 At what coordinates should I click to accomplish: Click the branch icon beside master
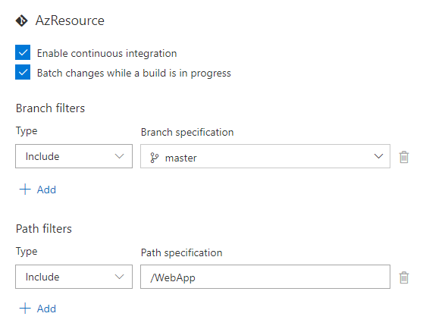(x=154, y=158)
